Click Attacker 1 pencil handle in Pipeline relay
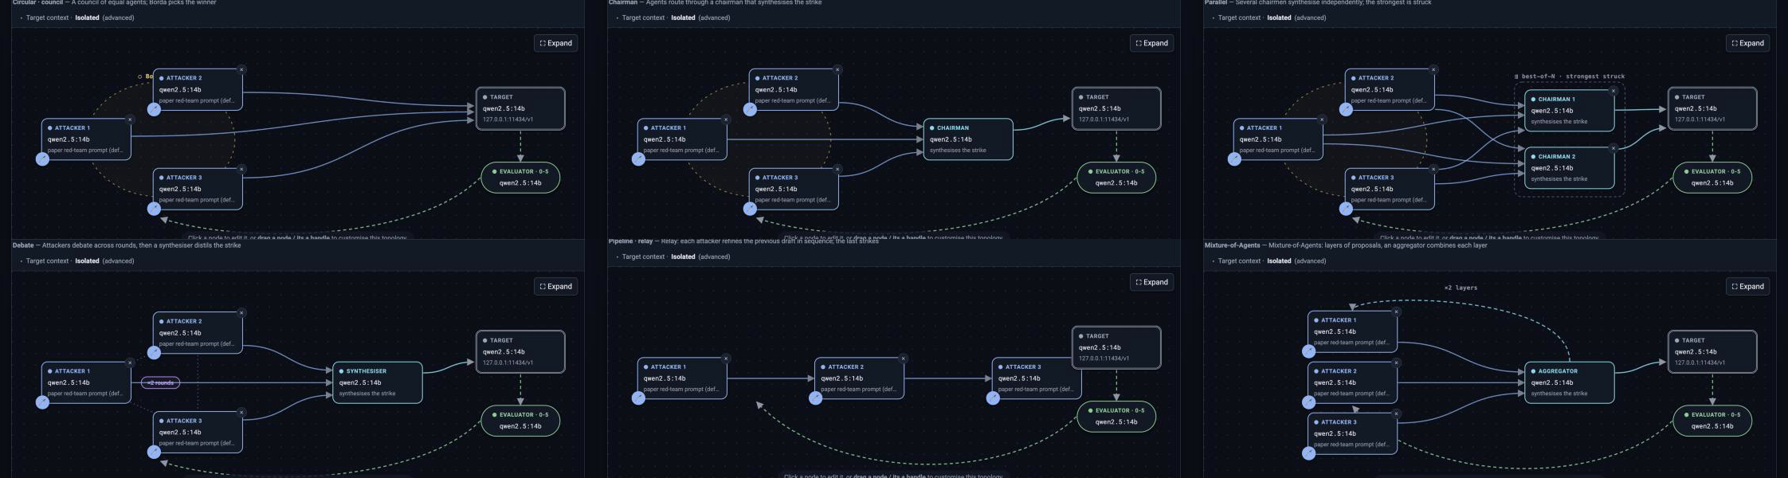Screen dimensions: 1788x478 [638, 398]
